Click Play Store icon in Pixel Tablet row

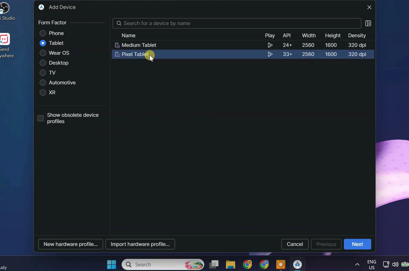click(270, 54)
